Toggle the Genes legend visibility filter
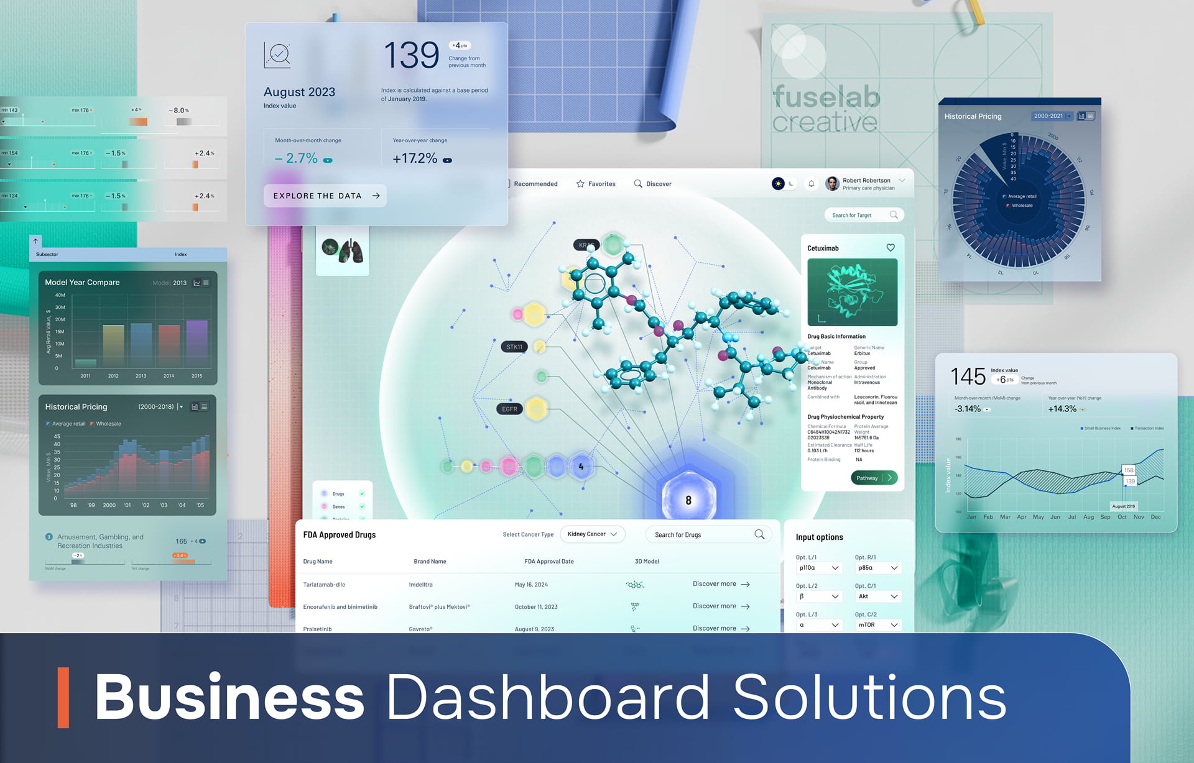 (x=362, y=506)
